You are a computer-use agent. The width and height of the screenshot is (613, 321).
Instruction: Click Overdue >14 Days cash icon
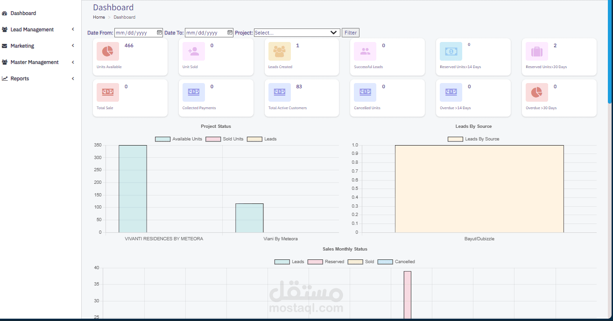451,92
